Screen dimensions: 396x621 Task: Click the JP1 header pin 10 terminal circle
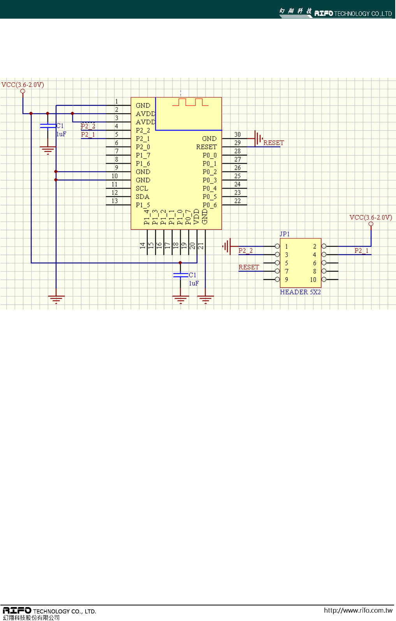click(x=324, y=279)
